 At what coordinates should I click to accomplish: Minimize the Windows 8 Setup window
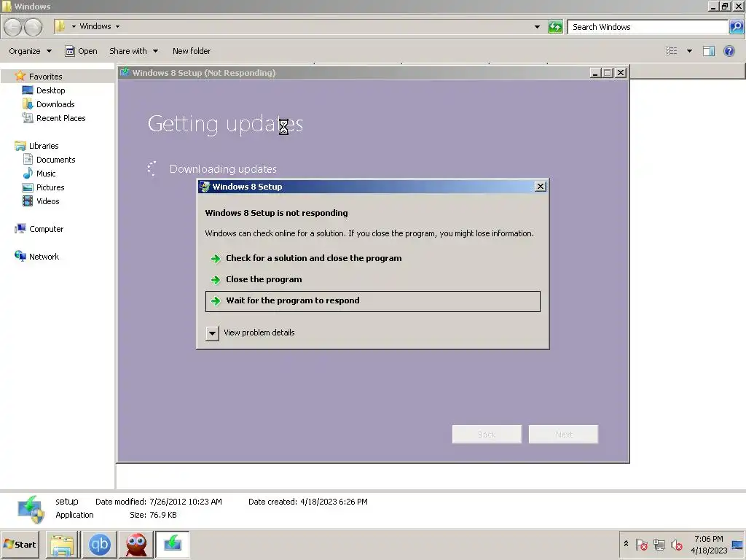[x=595, y=73]
